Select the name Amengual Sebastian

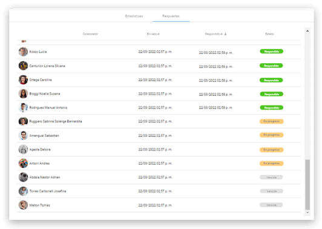coord(44,136)
